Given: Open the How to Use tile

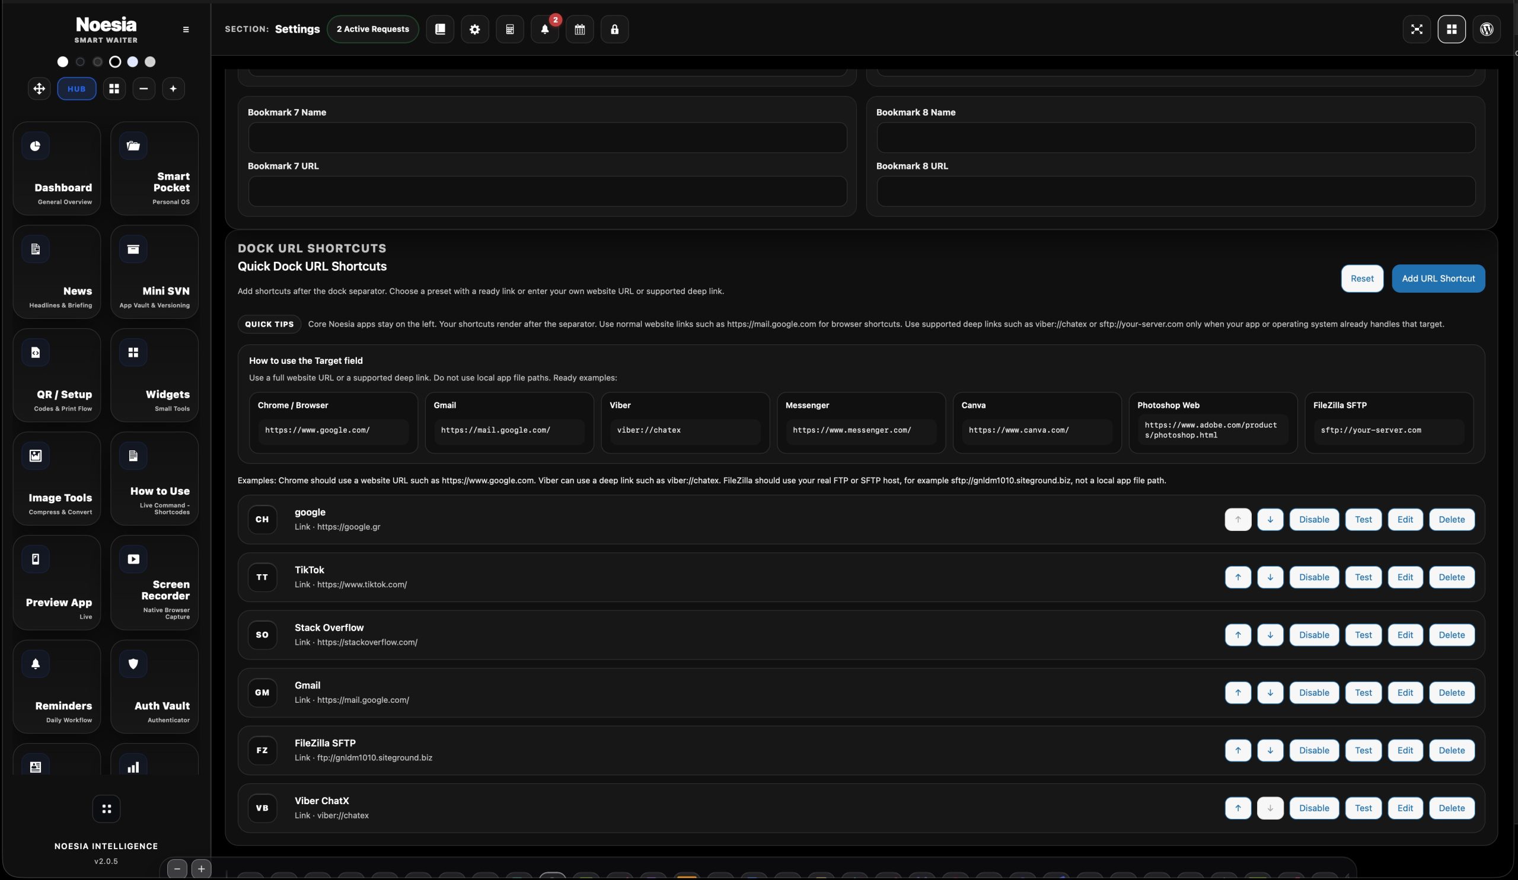Looking at the screenshot, I should [154, 479].
